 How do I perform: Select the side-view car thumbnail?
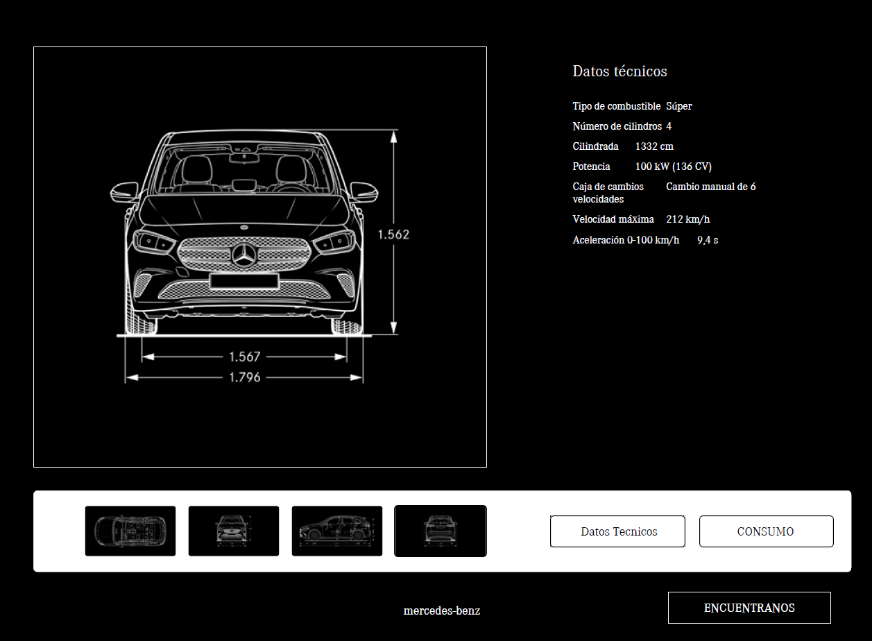(x=337, y=531)
